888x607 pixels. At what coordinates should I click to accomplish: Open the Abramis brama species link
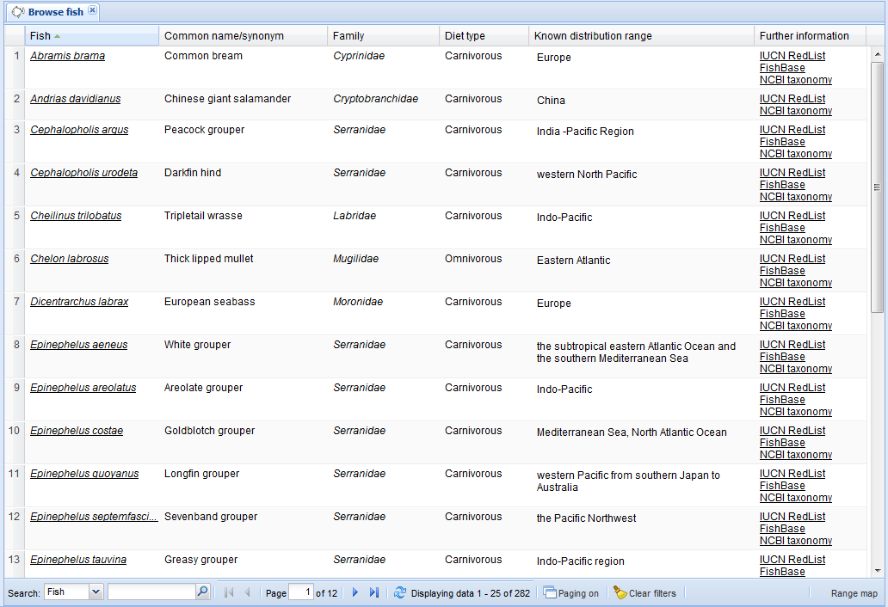point(67,56)
